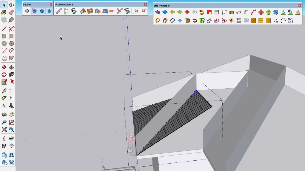
Task: Click the white flag icon in JHS PowerBar
Action: (x=224, y=12)
